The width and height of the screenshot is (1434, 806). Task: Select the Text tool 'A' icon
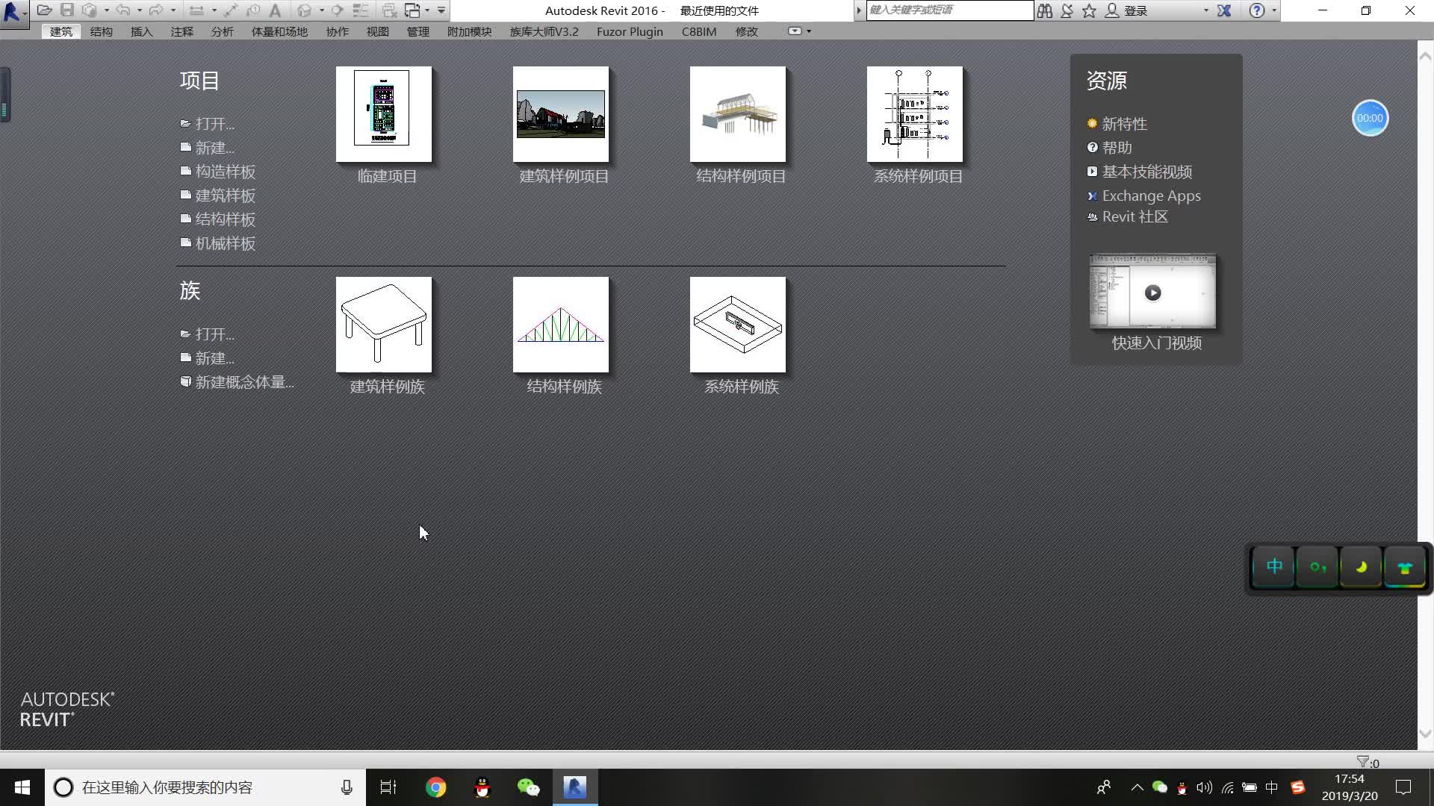275,10
